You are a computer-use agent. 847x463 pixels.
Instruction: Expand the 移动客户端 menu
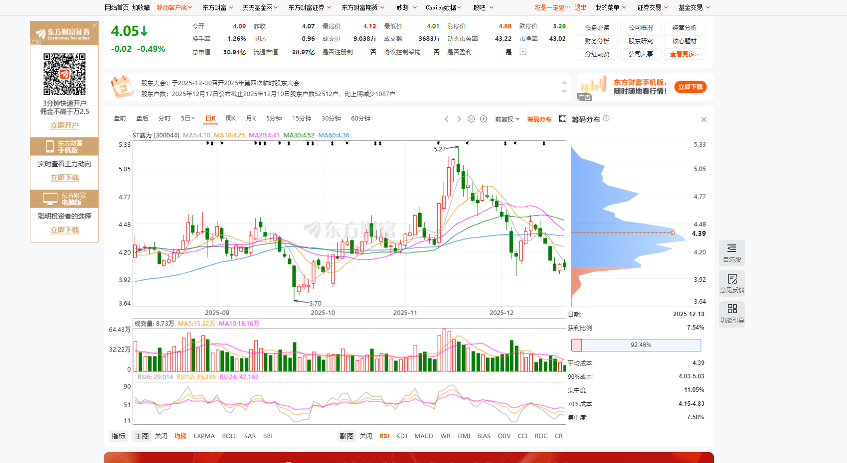click(174, 7)
